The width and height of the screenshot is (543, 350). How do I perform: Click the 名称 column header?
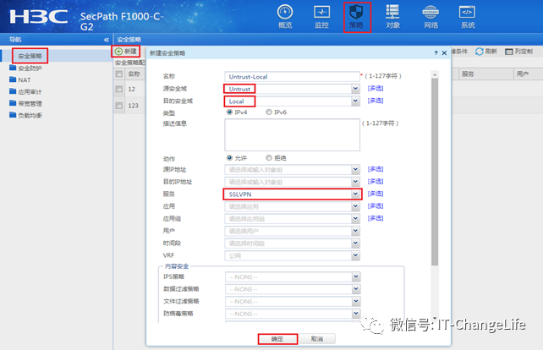pyautogui.click(x=134, y=74)
